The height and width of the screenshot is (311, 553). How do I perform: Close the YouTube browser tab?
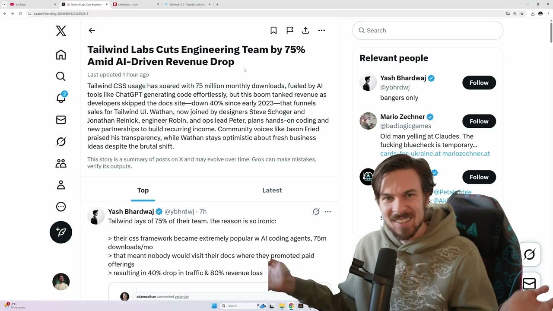[55, 4]
